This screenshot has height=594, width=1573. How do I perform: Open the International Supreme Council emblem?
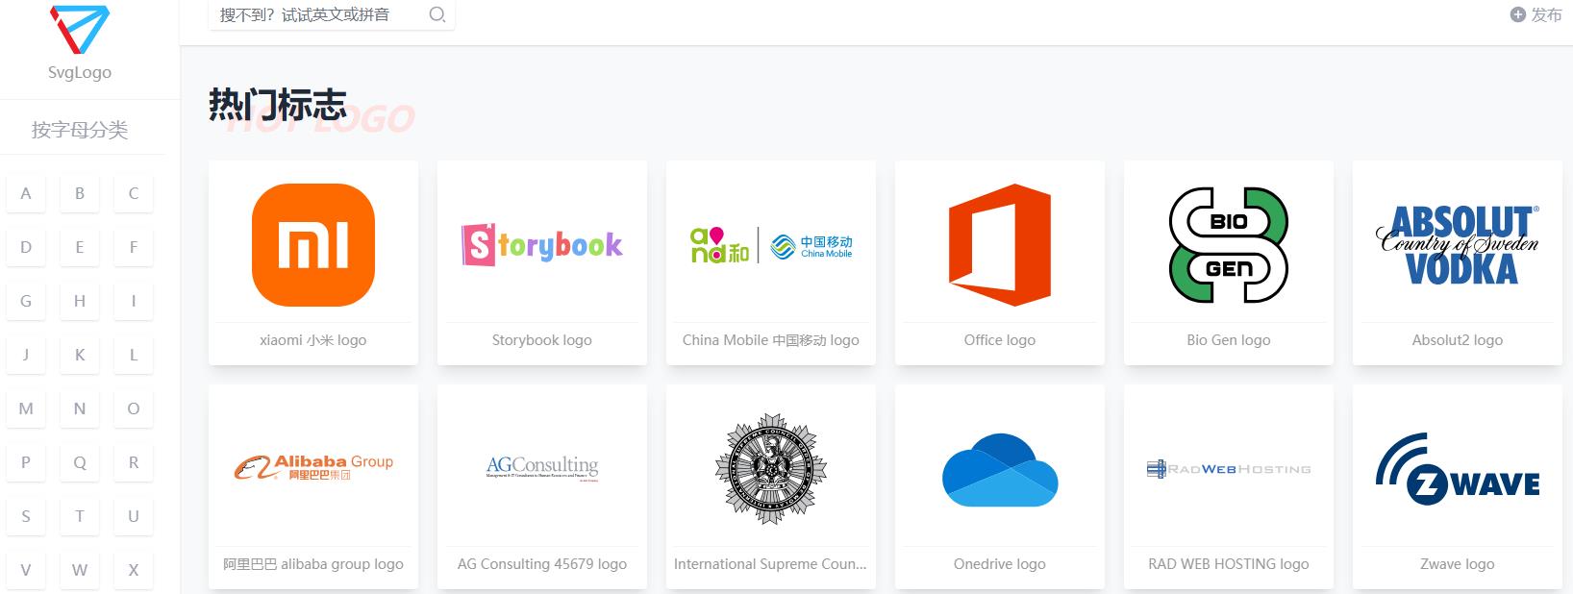pos(771,469)
